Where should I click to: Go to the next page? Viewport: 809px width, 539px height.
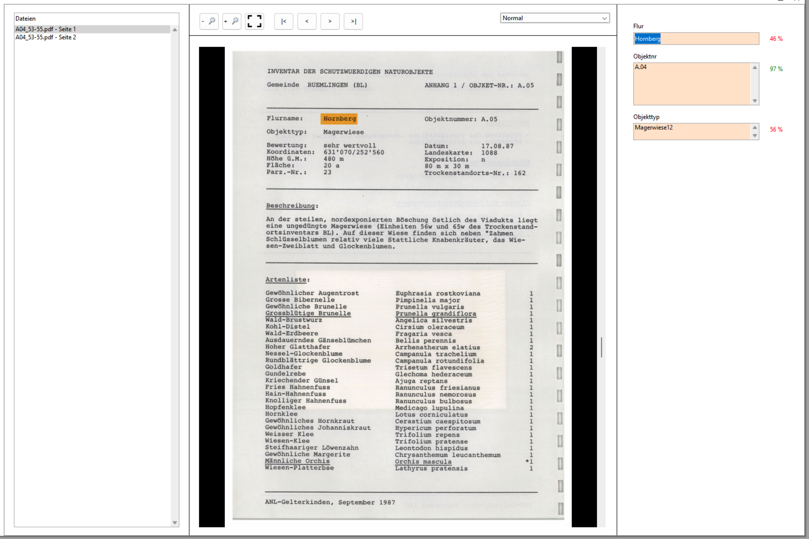[x=330, y=21]
